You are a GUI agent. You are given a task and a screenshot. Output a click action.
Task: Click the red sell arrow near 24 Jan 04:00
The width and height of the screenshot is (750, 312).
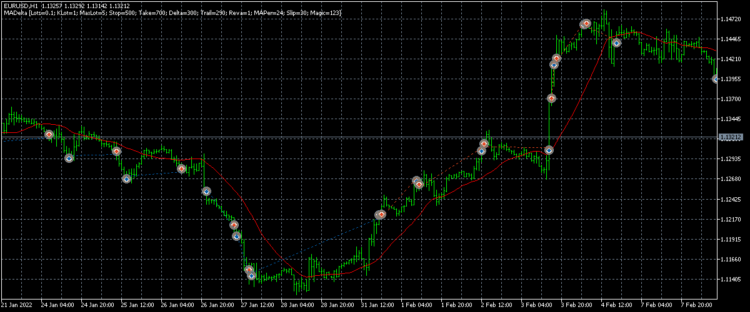(49, 134)
